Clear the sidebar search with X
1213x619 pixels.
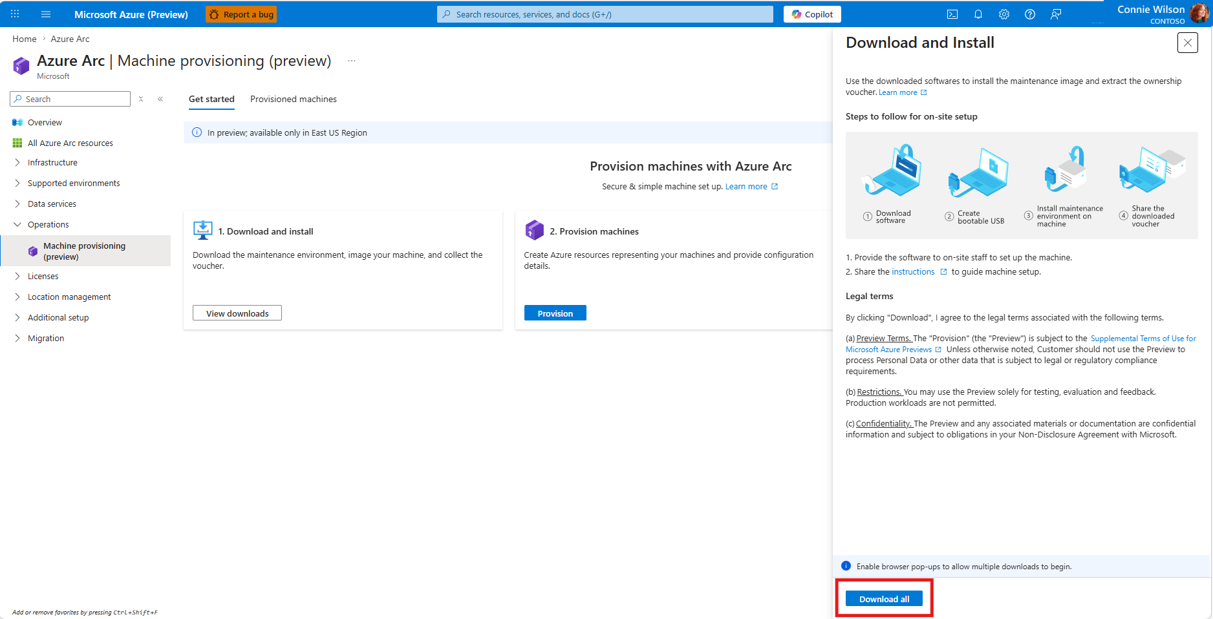pyautogui.click(x=141, y=99)
